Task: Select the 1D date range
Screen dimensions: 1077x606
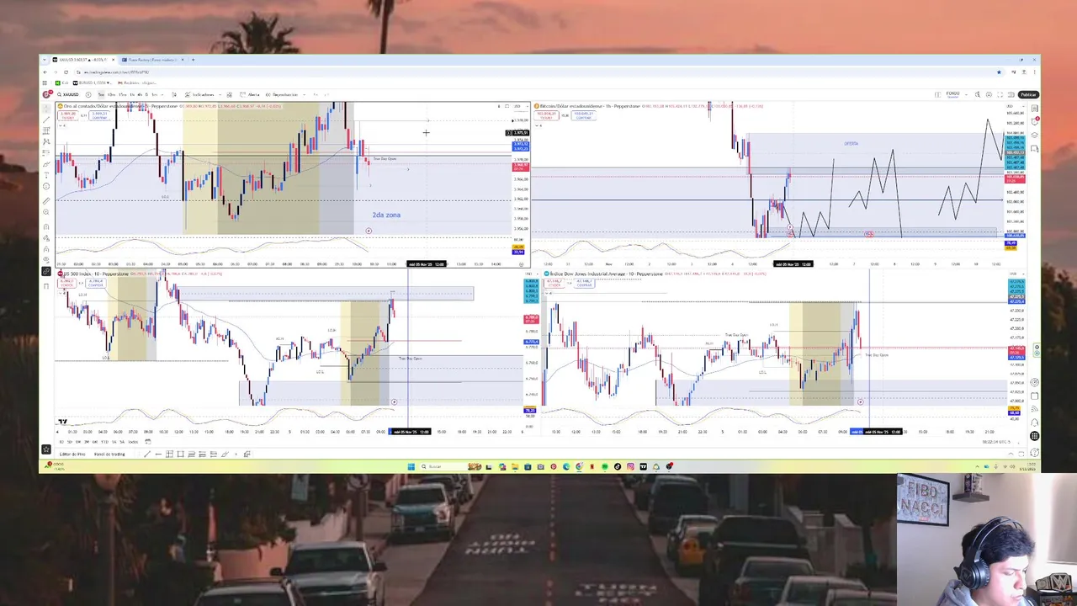Action: tap(61, 442)
